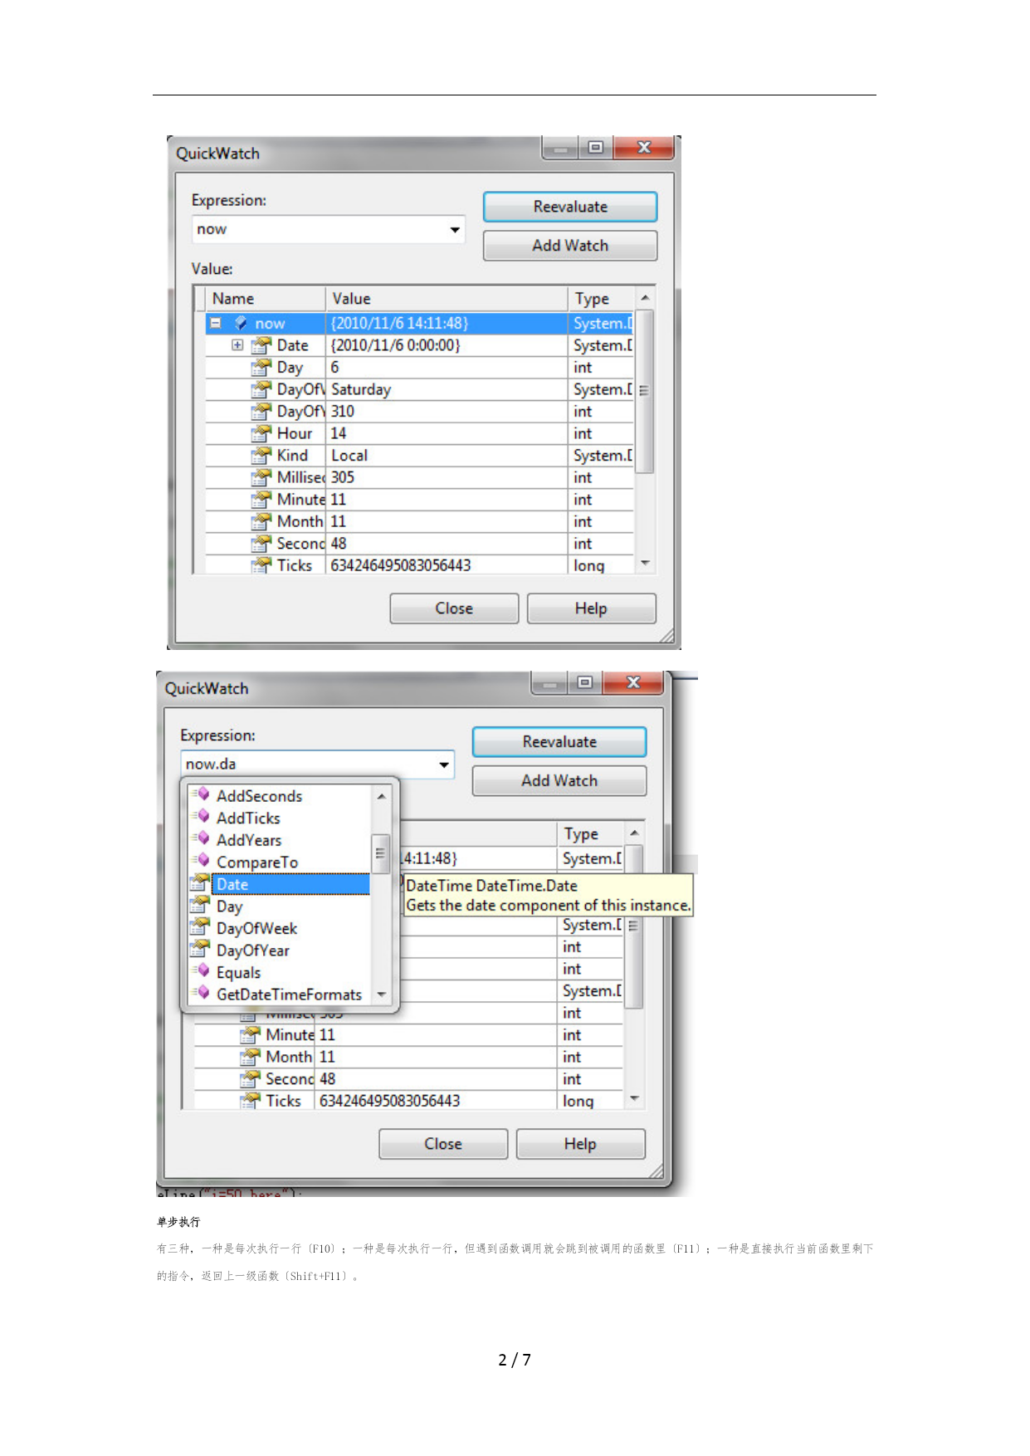1030x1456 pixels.
Task: Click the method icon beside CompareTo
Action: [201, 861]
